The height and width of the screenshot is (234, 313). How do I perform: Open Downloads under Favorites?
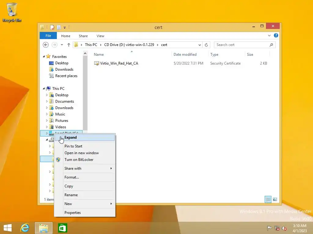[x=64, y=69]
